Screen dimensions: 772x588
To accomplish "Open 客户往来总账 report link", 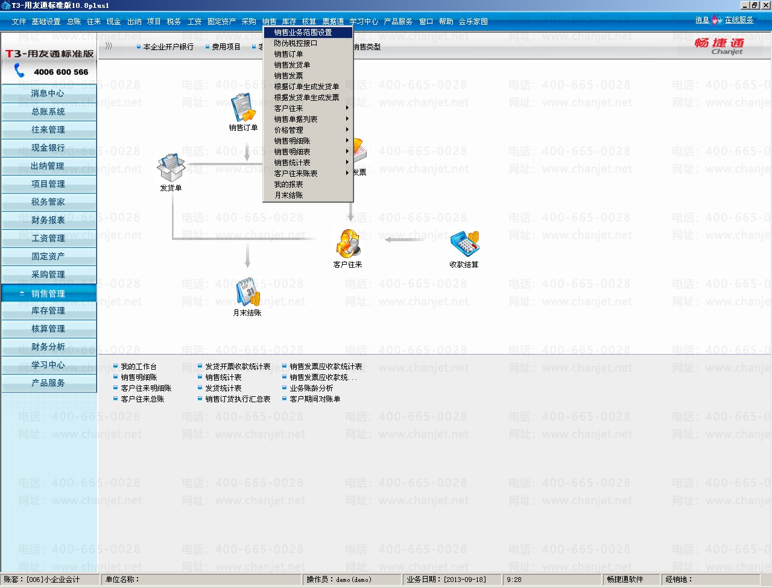I will [x=142, y=399].
